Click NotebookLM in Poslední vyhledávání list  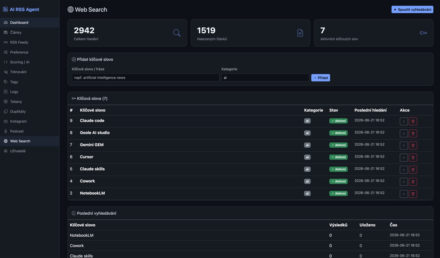click(x=82, y=235)
